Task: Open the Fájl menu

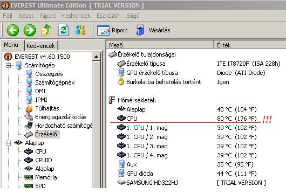Action: pyautogui.click(x=8, y=16)
